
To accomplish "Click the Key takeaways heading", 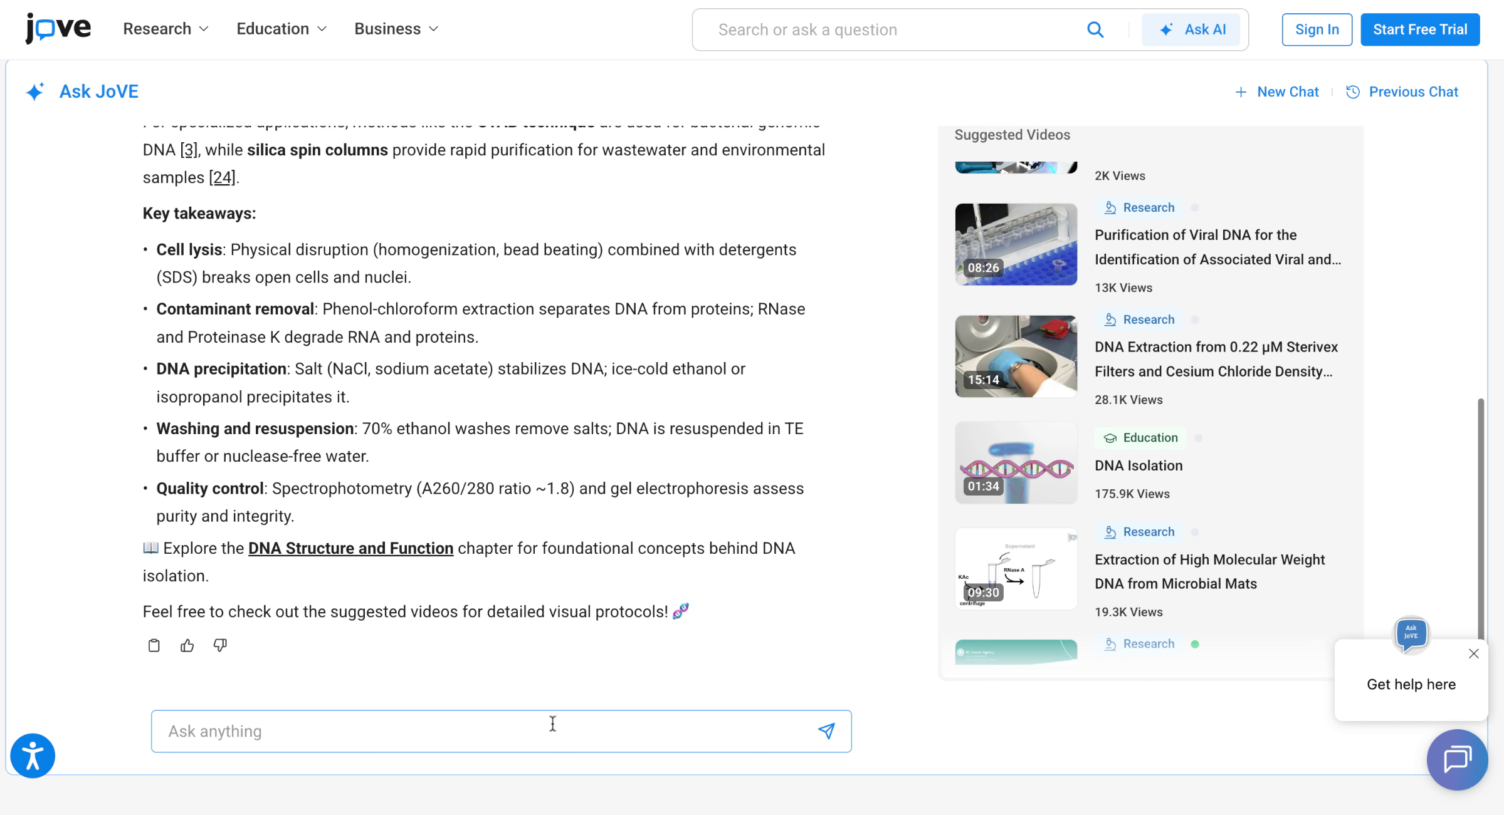I will click(199, 214).
